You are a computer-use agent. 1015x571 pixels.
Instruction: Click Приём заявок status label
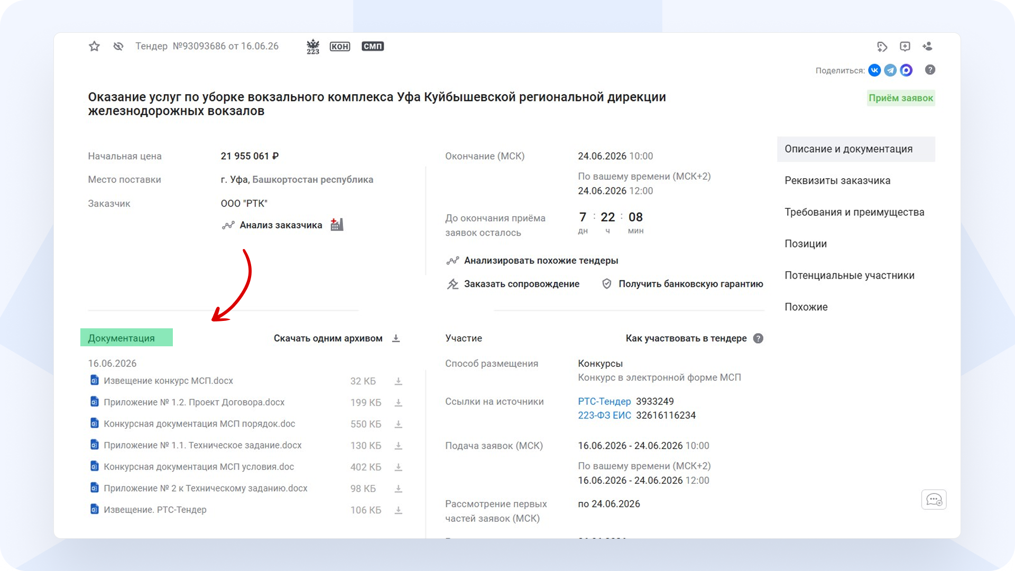pos(901,98)
